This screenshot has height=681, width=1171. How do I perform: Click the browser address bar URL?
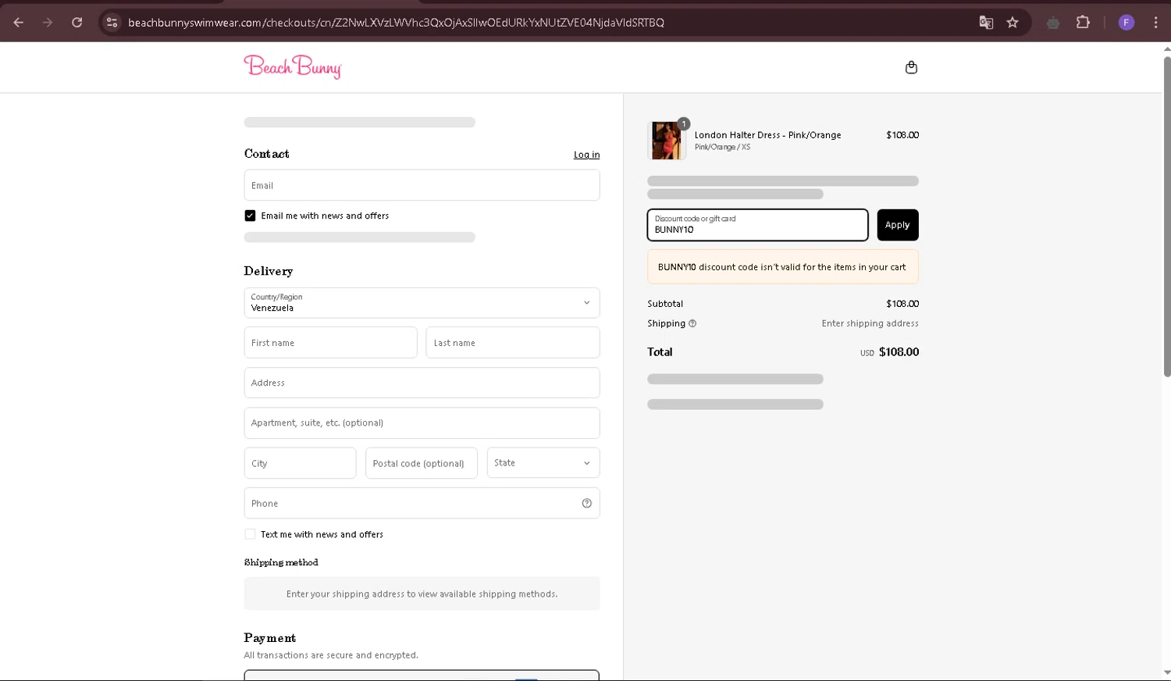(x=396, y=23)
